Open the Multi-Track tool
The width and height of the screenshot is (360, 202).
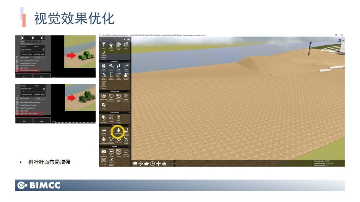point(118,140)
